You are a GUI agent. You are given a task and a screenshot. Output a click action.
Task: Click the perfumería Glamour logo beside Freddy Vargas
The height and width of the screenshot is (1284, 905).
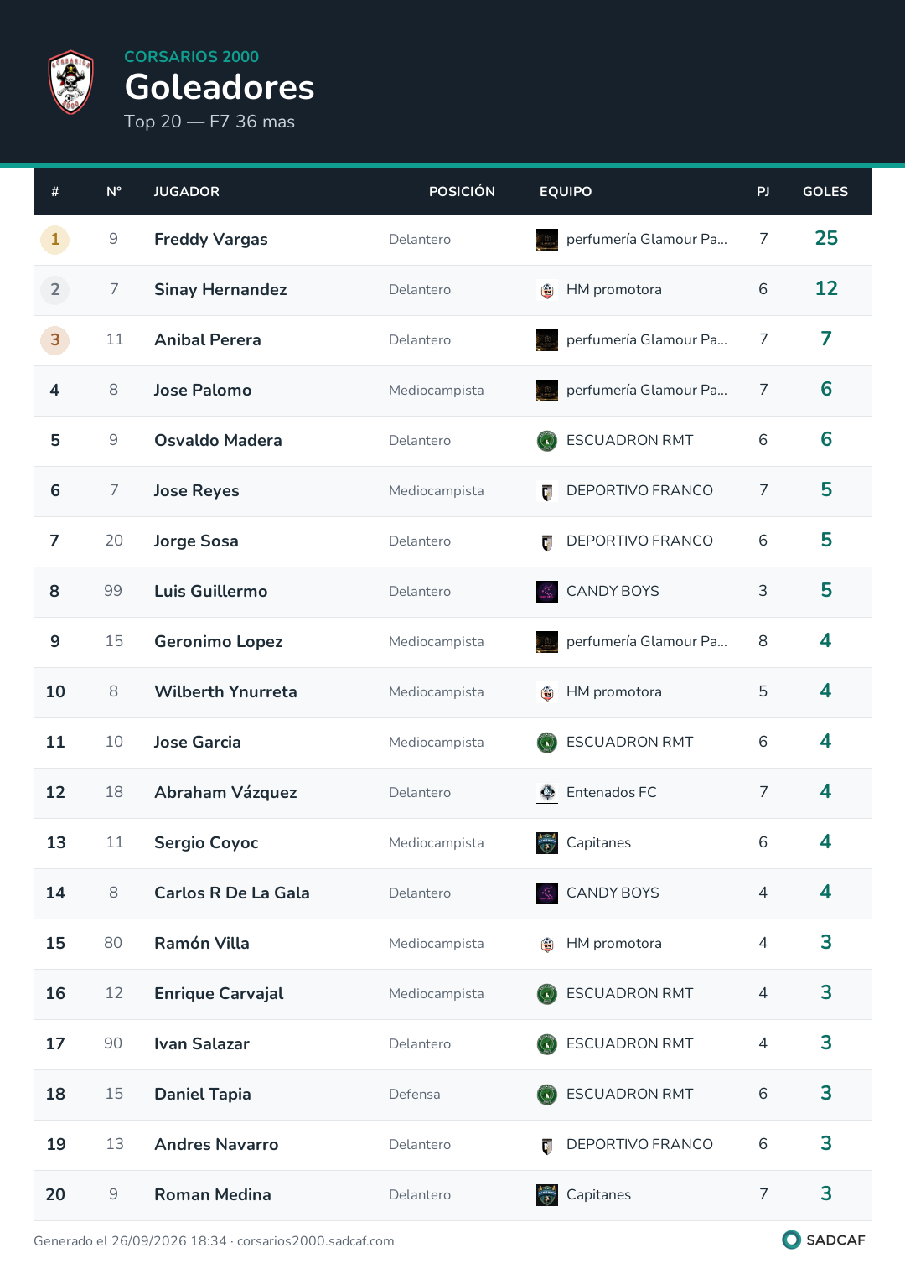pos(547,240)
